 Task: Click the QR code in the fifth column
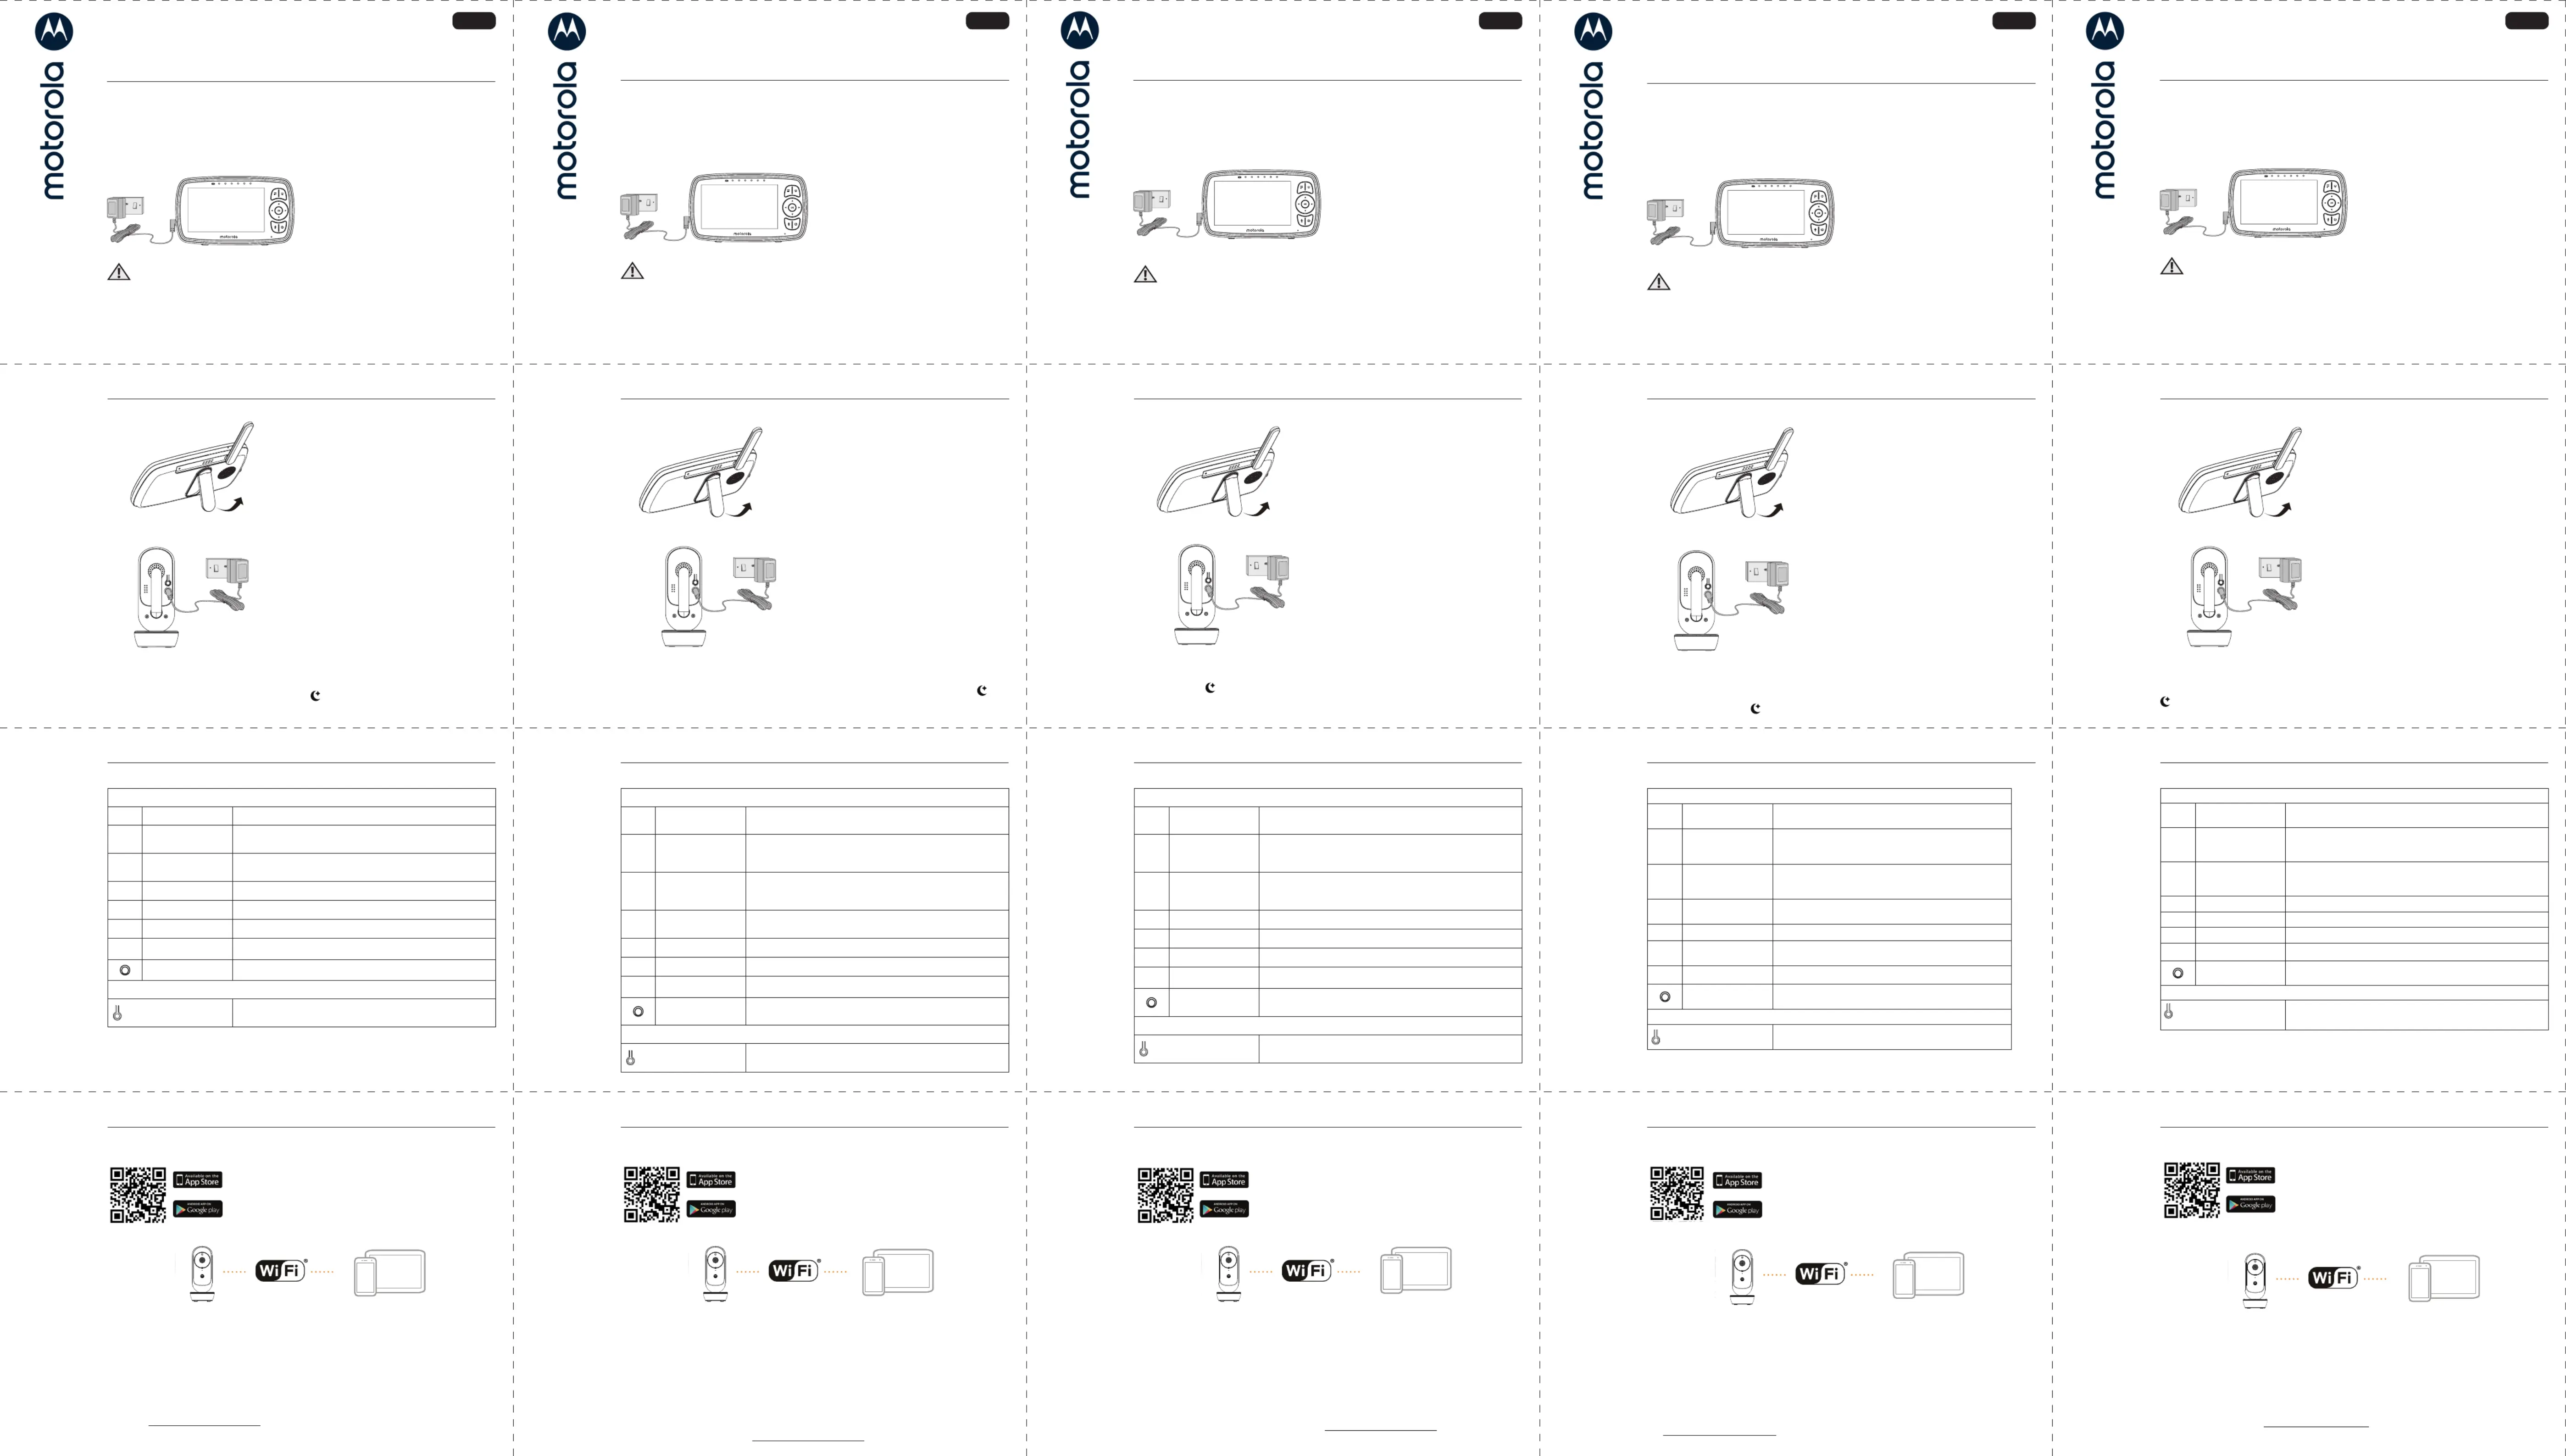[2191, 1190]
